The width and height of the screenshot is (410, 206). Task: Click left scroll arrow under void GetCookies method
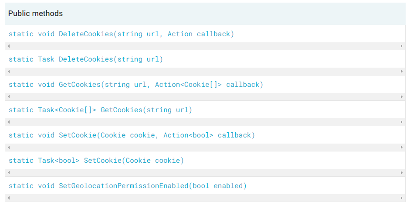click(x=9, y=97)
